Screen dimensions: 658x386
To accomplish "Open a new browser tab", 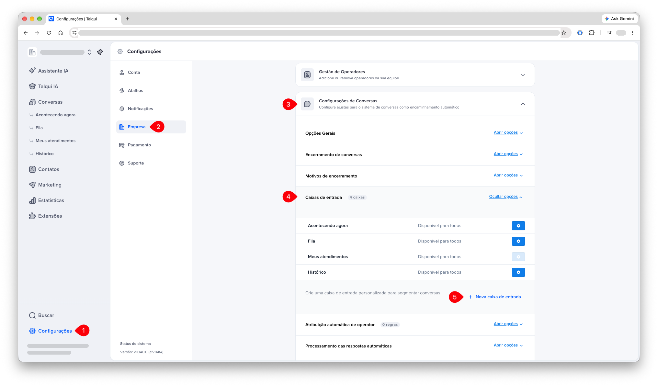I will point(128,19).
